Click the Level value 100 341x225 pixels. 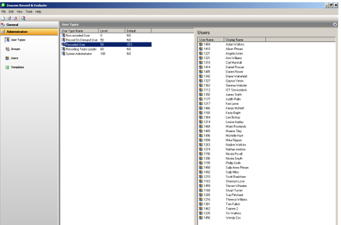[102, 53]
